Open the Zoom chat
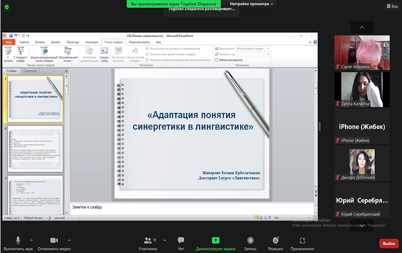402x253 pixels. [181, 240]
